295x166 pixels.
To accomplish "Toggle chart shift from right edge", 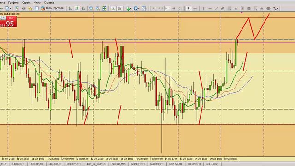I will pyautogui.click(x=119, y=8).
